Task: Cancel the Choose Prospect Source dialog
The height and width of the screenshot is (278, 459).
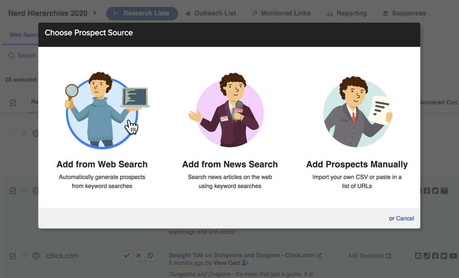Action: point(405,218)
